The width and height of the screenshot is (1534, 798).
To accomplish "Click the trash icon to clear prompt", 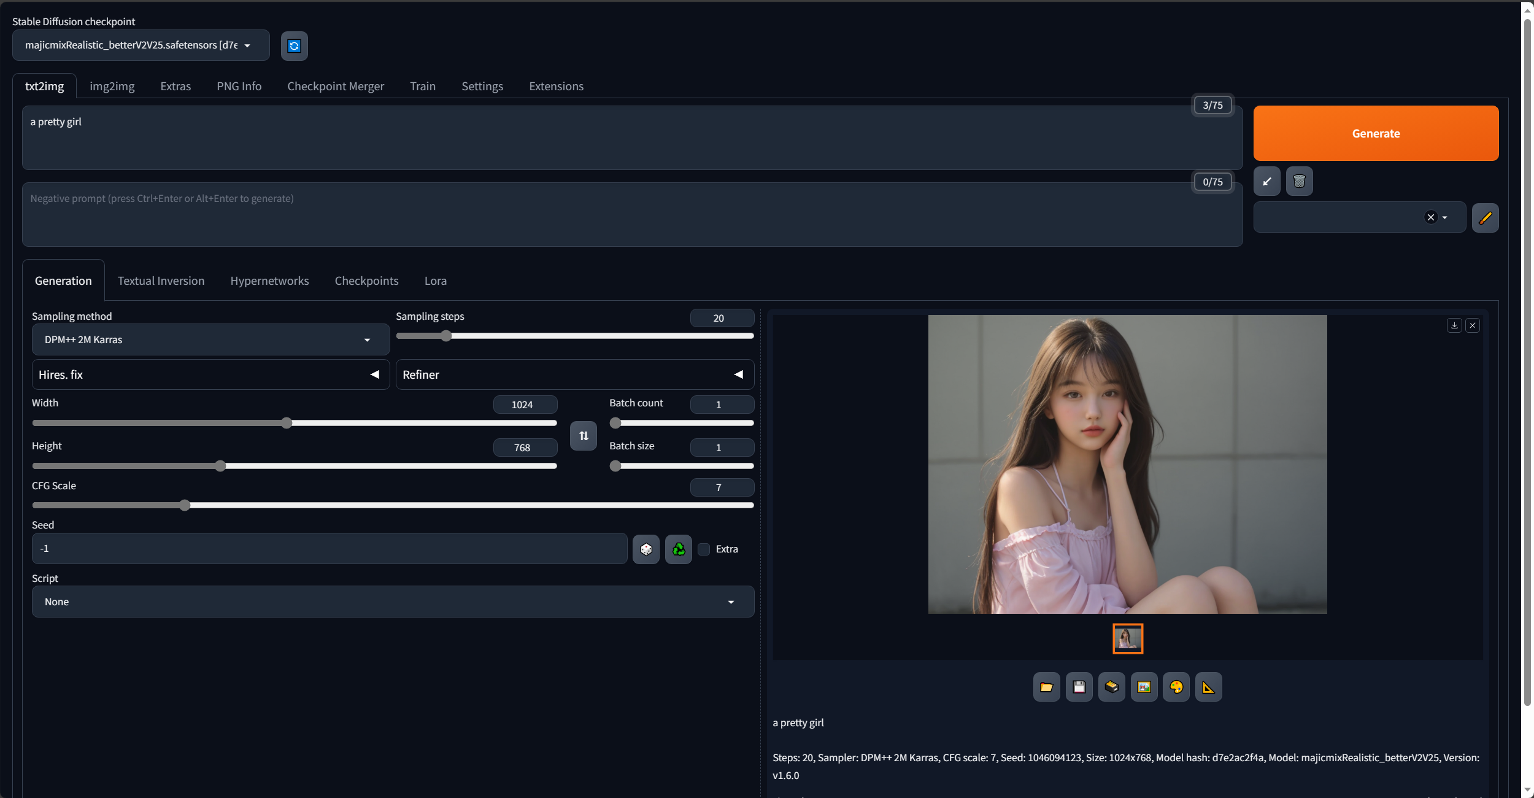I will [1299, 182].
